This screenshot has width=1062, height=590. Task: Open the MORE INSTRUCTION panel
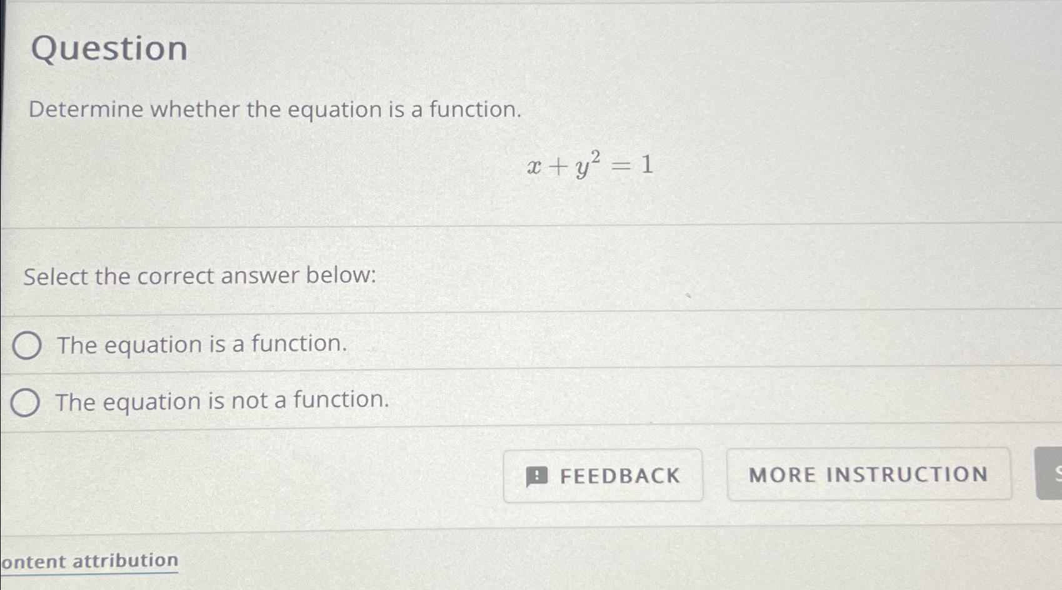click(x=870, y=474)
